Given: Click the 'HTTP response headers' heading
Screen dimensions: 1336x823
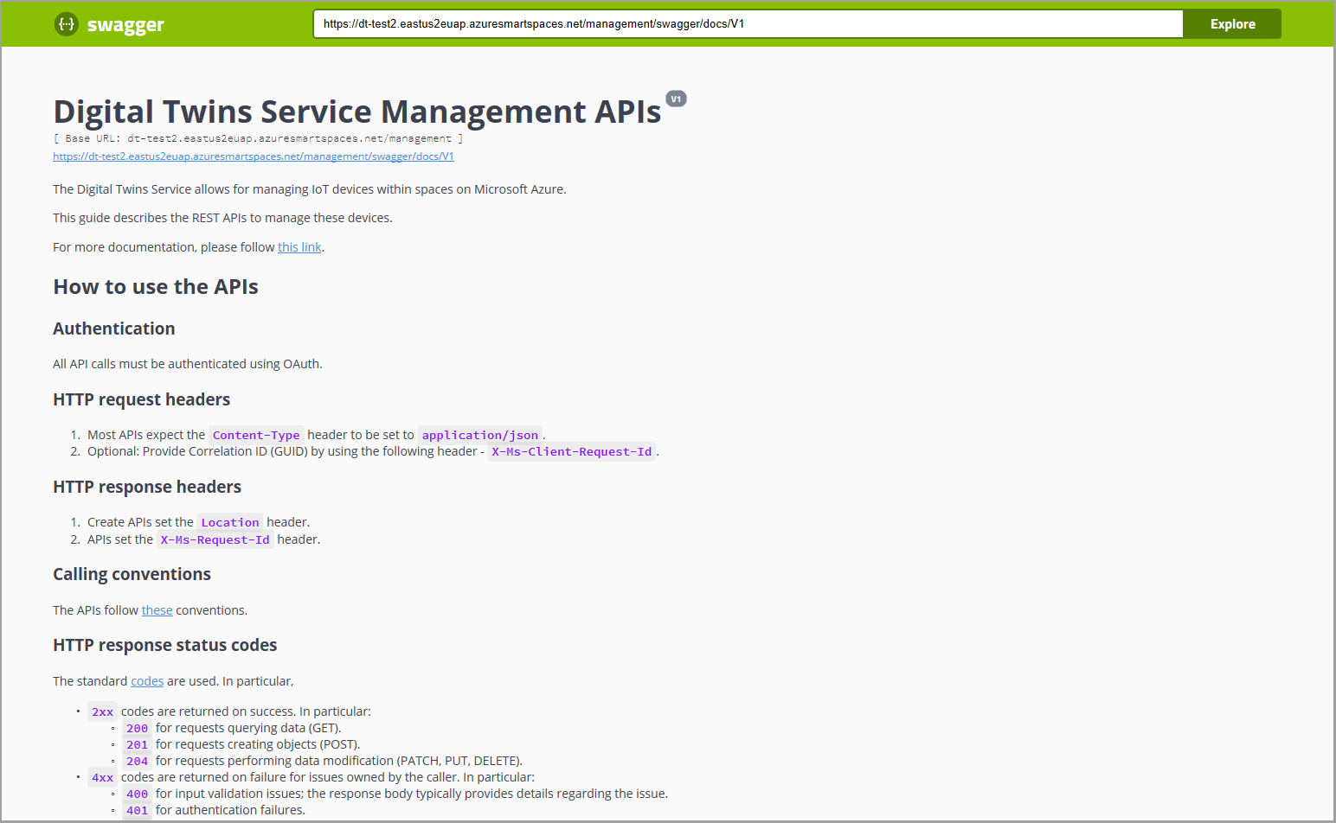Looking at the screenshot, I should click(147, 487).
